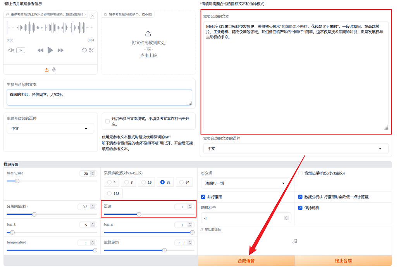Open the 主参考音频的语种 dropdown

(x=50, y=129)
